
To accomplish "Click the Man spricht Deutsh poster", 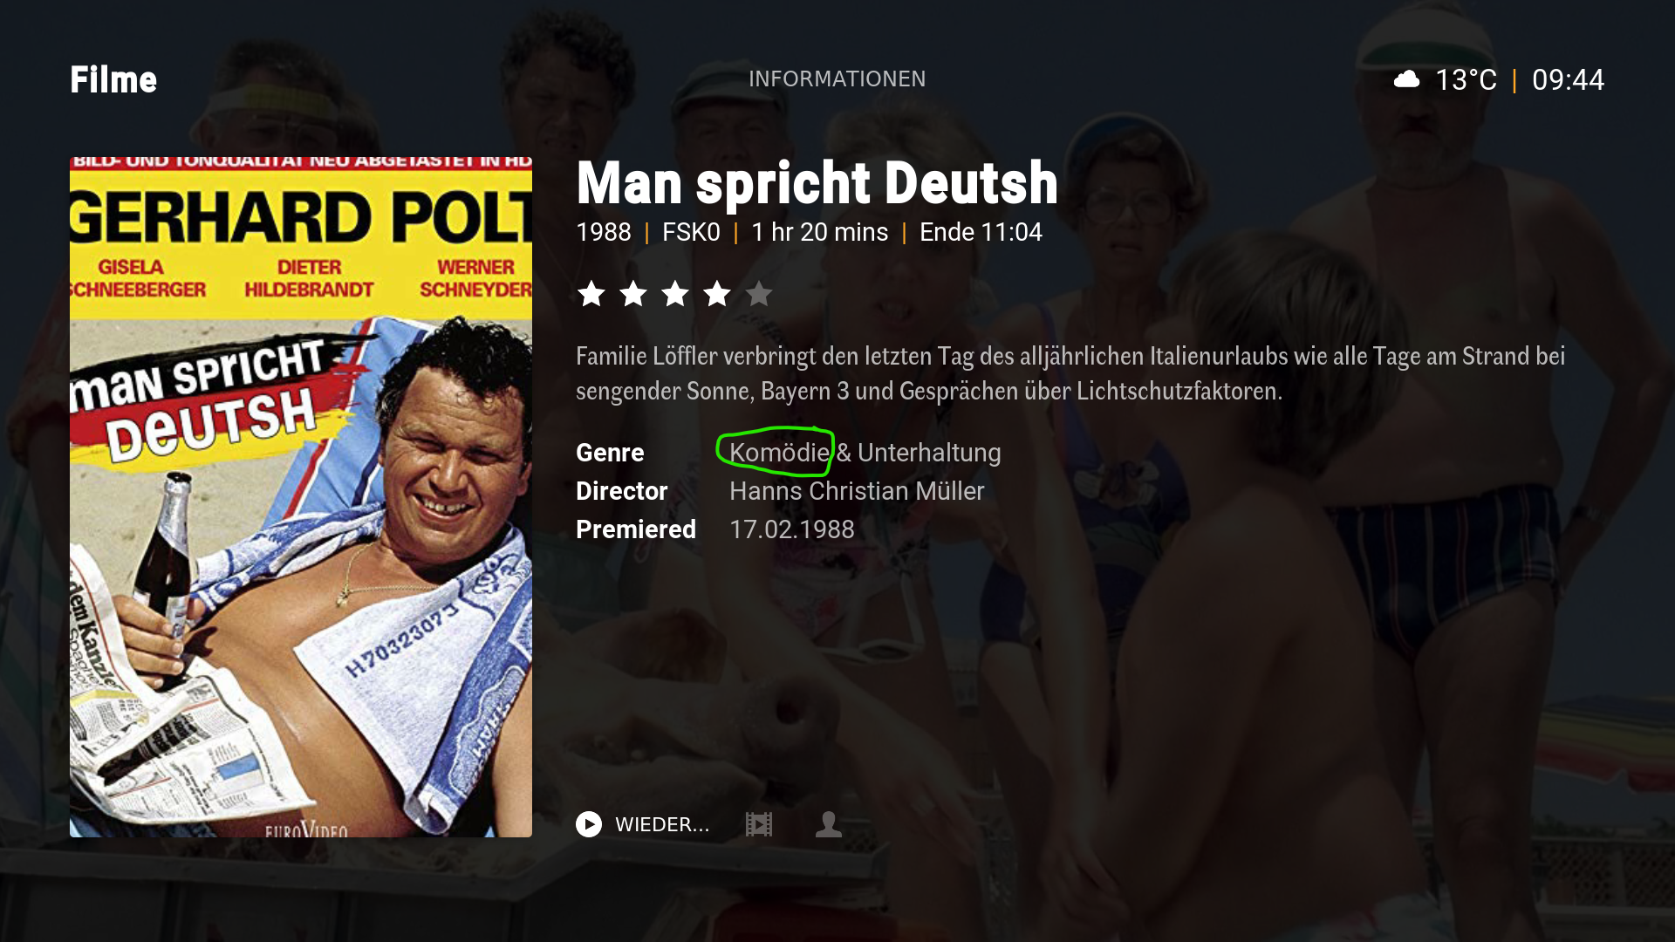I will pyautogui.click(x=301, y=497).
